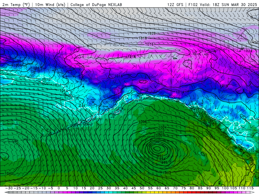Click the 0 color scale tick label
Screen dimensions: 259x194
59,188
